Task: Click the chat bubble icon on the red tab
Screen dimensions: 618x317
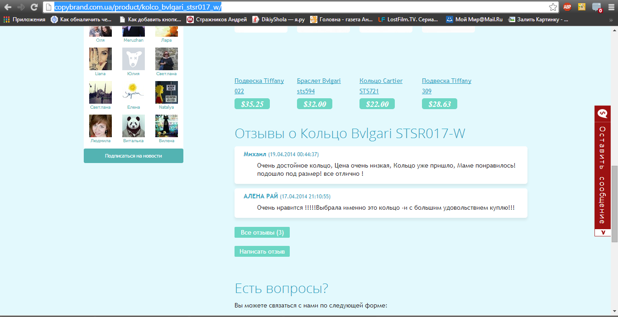Action: click(x=603, y=114)
